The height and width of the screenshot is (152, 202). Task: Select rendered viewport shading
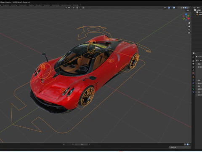pos(188,8)
